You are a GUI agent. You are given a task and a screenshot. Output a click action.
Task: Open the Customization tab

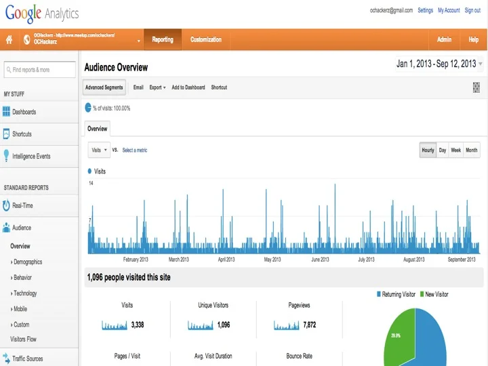(206, 39)
